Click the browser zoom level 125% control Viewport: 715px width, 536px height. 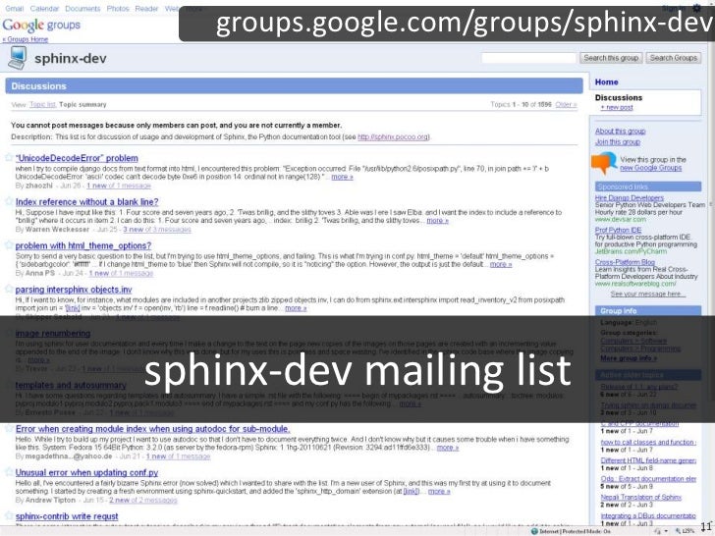pyautogui.click(x=684, y=531)
